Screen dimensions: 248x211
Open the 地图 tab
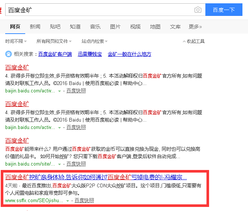(x=155, y=27)
